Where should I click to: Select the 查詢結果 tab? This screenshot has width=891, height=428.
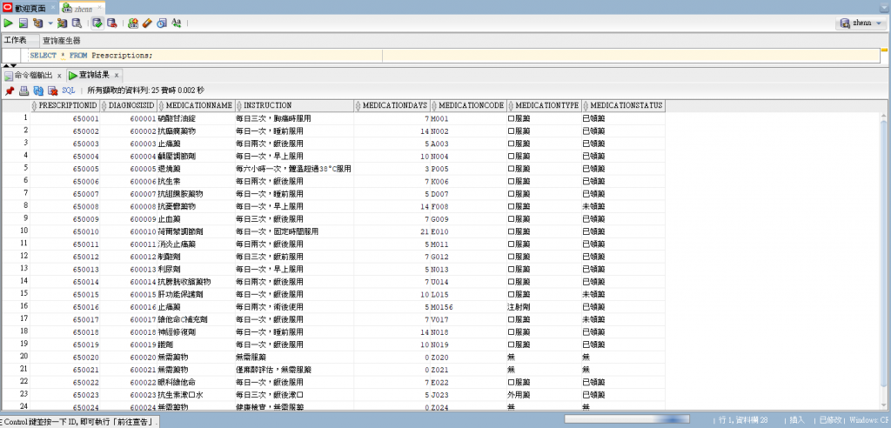[94, 75]
